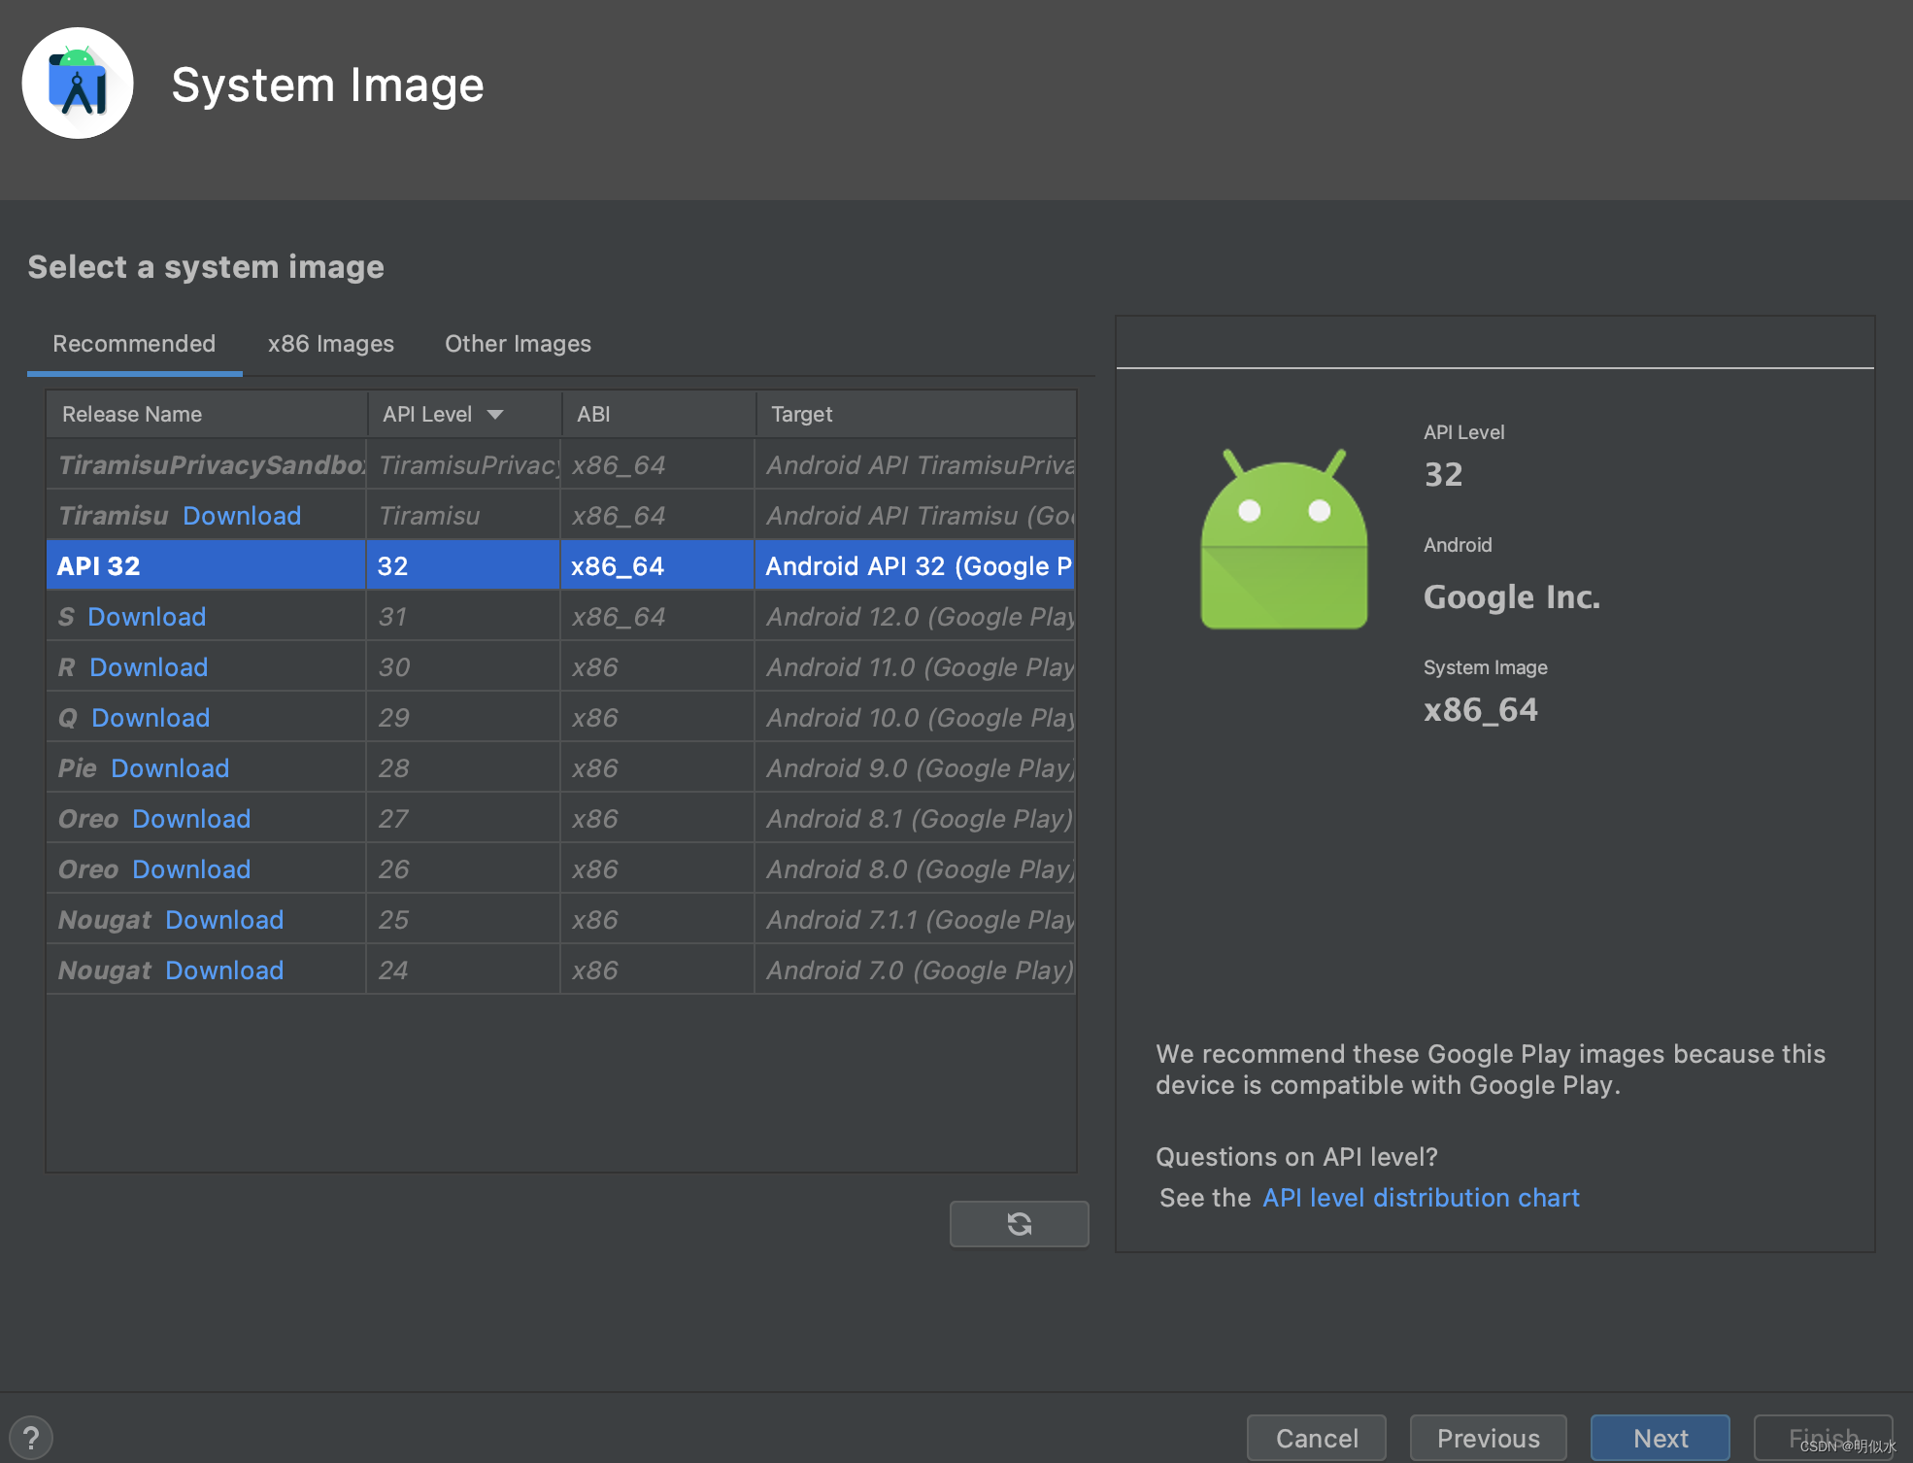Switch to the x86 Images tab

click(x=330, y=344)
